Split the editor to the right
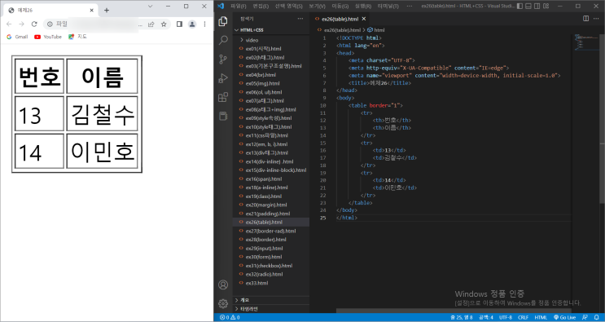The height and width of the screenshot is (322, 605). tap(585, 19)
